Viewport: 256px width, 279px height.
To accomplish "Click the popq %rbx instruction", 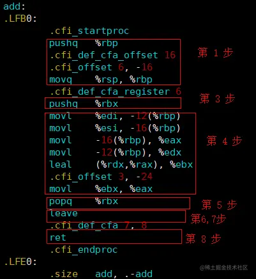I will 84,202.
